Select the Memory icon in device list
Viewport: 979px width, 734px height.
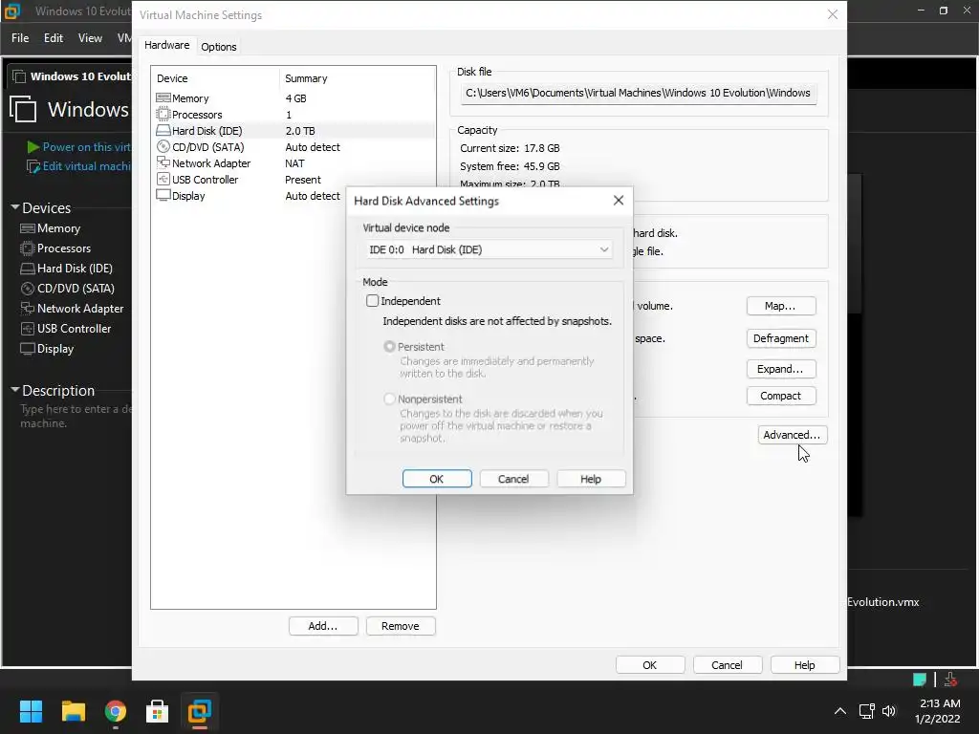coord(163,98)
